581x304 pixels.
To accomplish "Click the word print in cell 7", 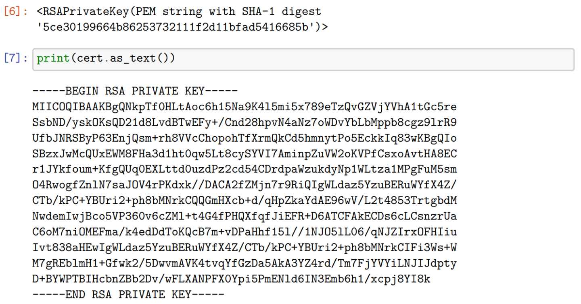I will [x=53, y=59].
